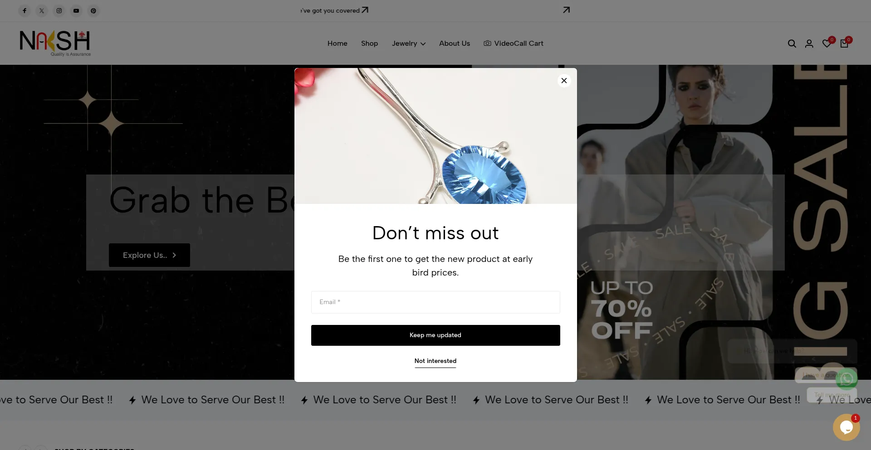Open the user account icon
The image size is (871, 450).
[x=809, y=44]
